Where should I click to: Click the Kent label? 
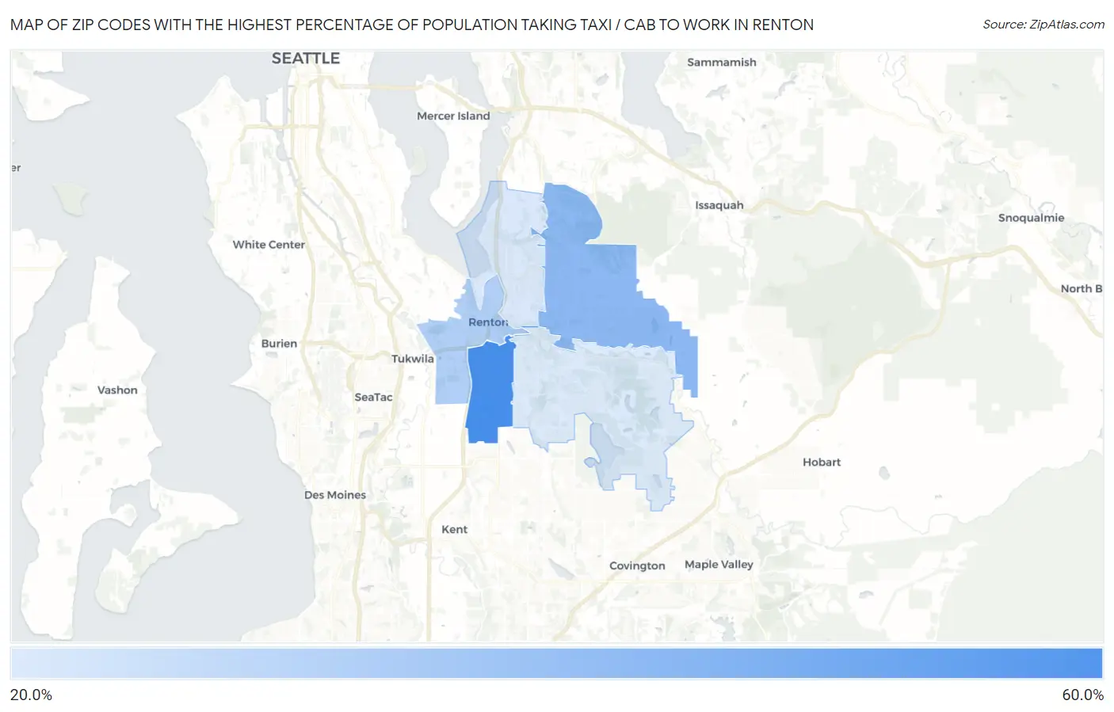point(455,530)
